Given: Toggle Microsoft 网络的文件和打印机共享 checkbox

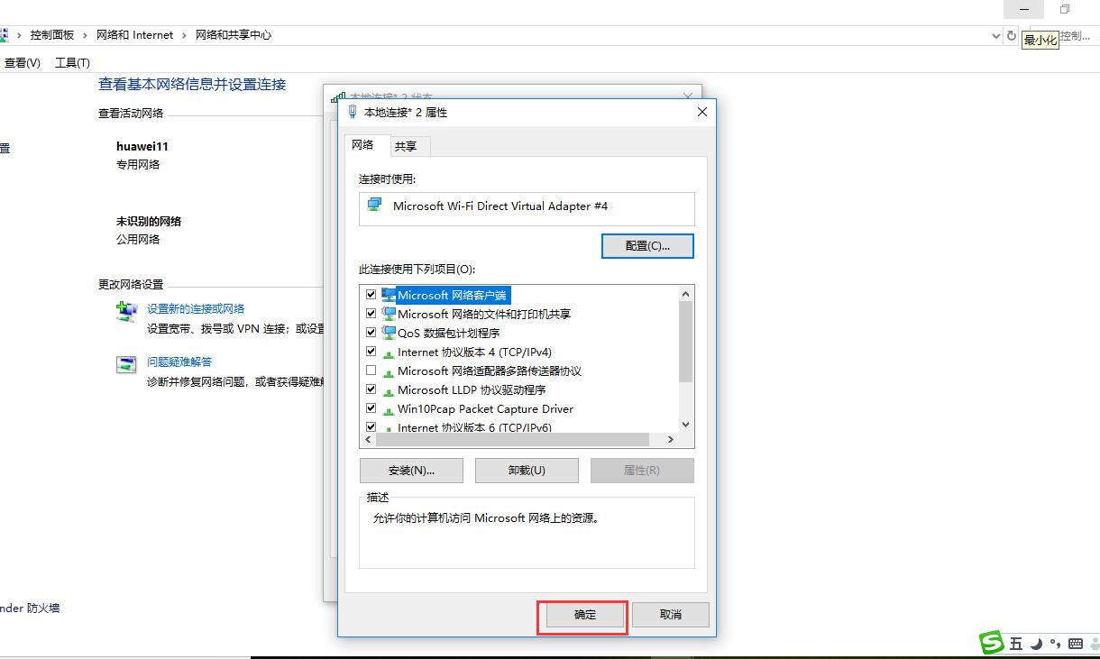Looking at the screenshot, I should [371, 314].
